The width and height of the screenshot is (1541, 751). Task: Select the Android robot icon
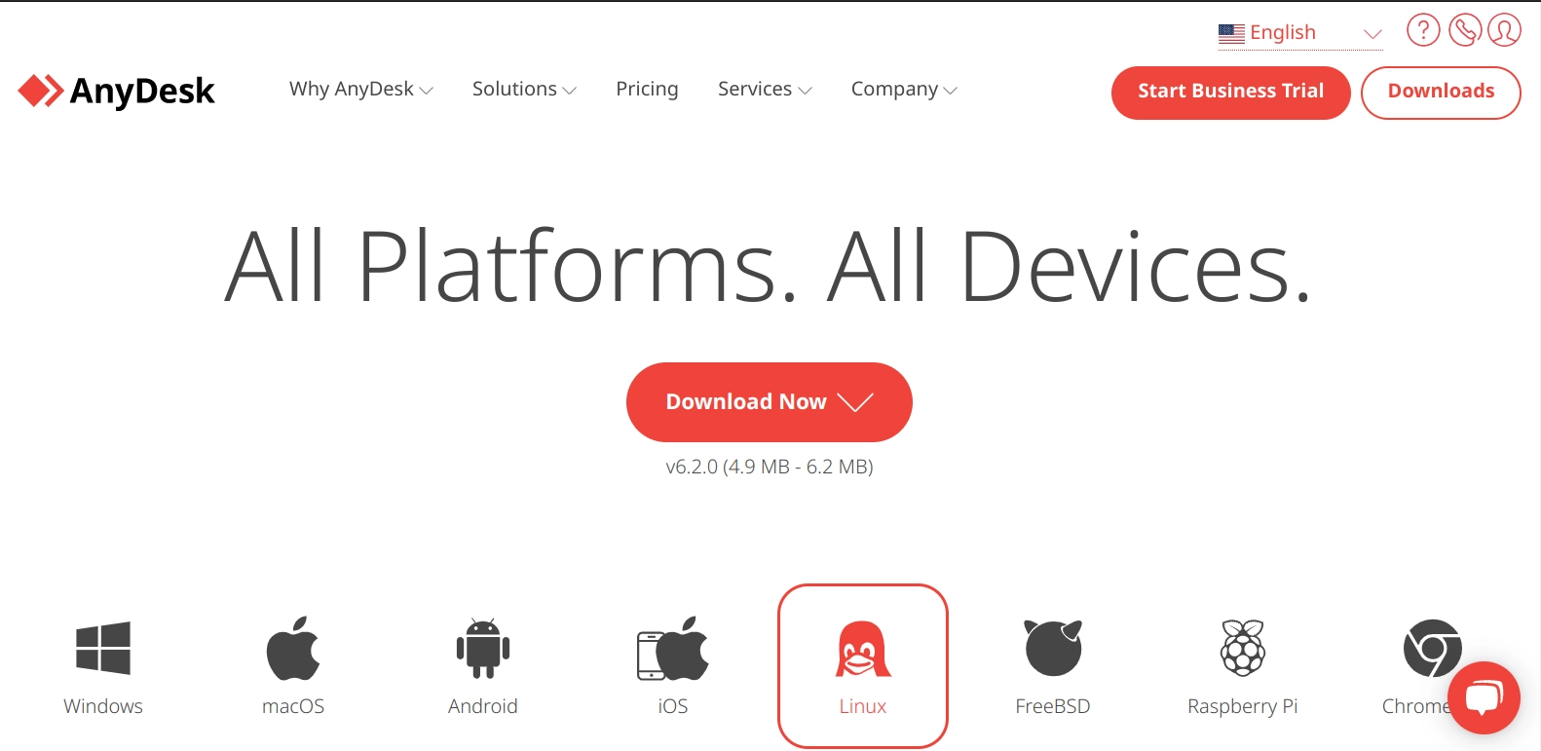click(483, 648)
